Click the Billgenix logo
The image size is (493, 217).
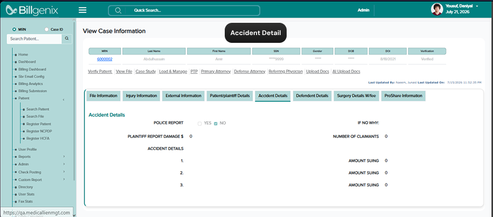tap(32, 11)
